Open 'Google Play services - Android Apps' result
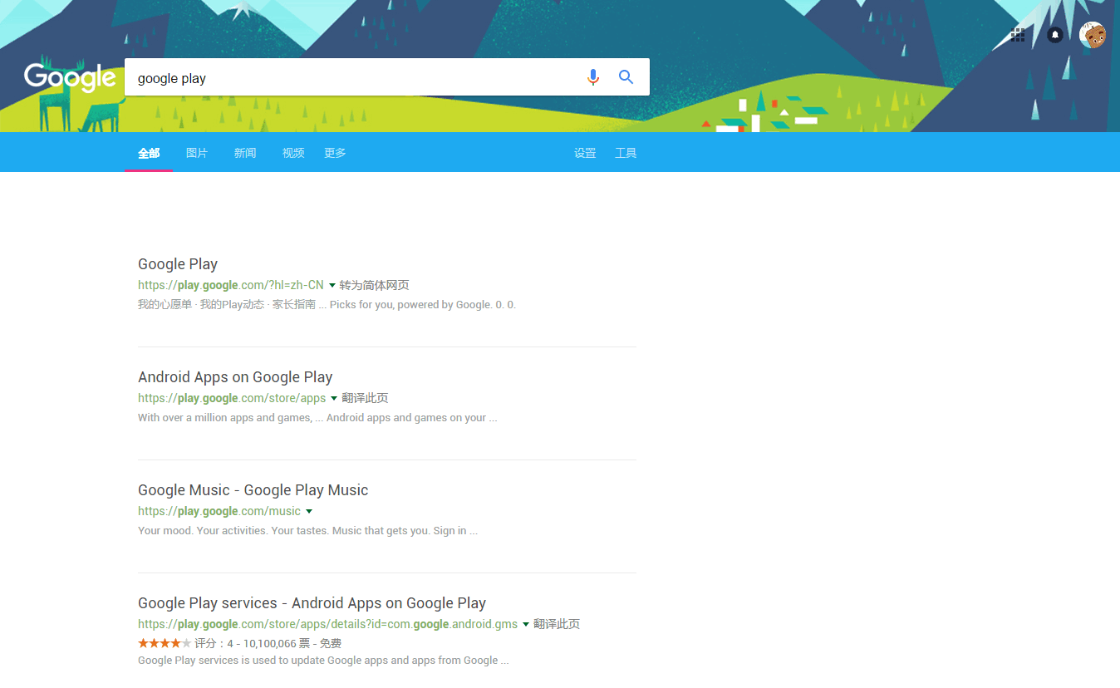 (x=312, y=603)
